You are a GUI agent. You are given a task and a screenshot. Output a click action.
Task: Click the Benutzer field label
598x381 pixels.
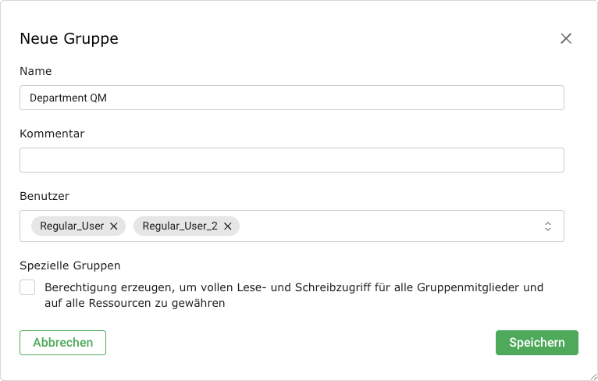pyautogui.click(x=44, y=195)
